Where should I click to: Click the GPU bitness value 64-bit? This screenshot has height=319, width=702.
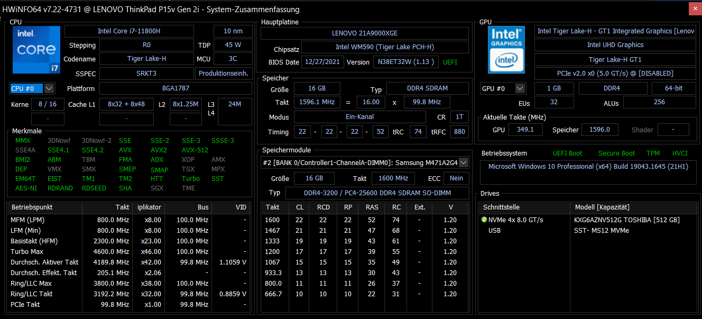tap(674, 88)
